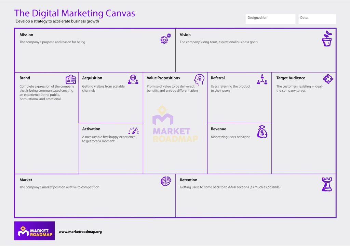Screen dimensions: 350x246
Task: Click the subtitle Develop a strategy to accelerate
Action: coord(57,21)
